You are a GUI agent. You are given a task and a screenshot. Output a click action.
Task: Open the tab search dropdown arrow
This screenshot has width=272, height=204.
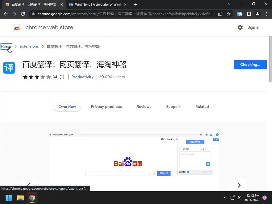tap(229, 4)
